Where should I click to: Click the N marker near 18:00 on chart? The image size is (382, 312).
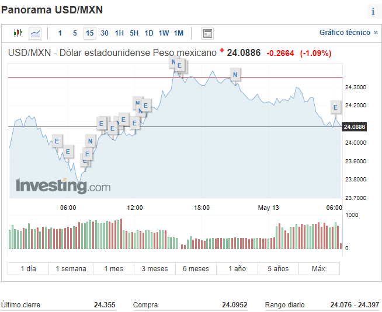point(235,74)
